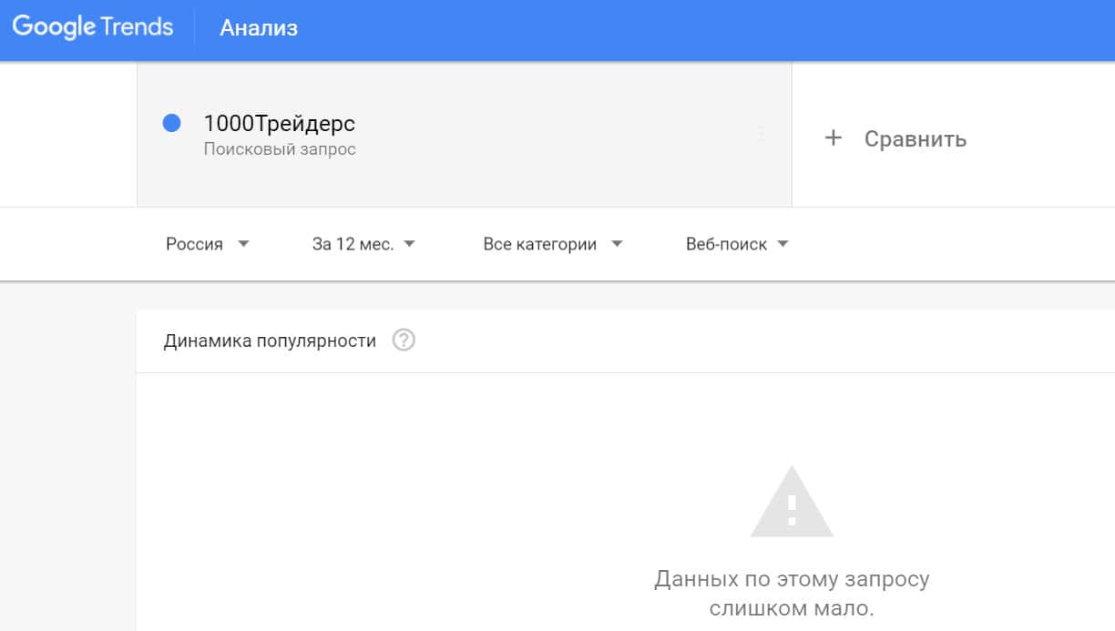Edit the 1000Трейдерс search term
This screenshot has height=631, width=1115.
point(279,124)
